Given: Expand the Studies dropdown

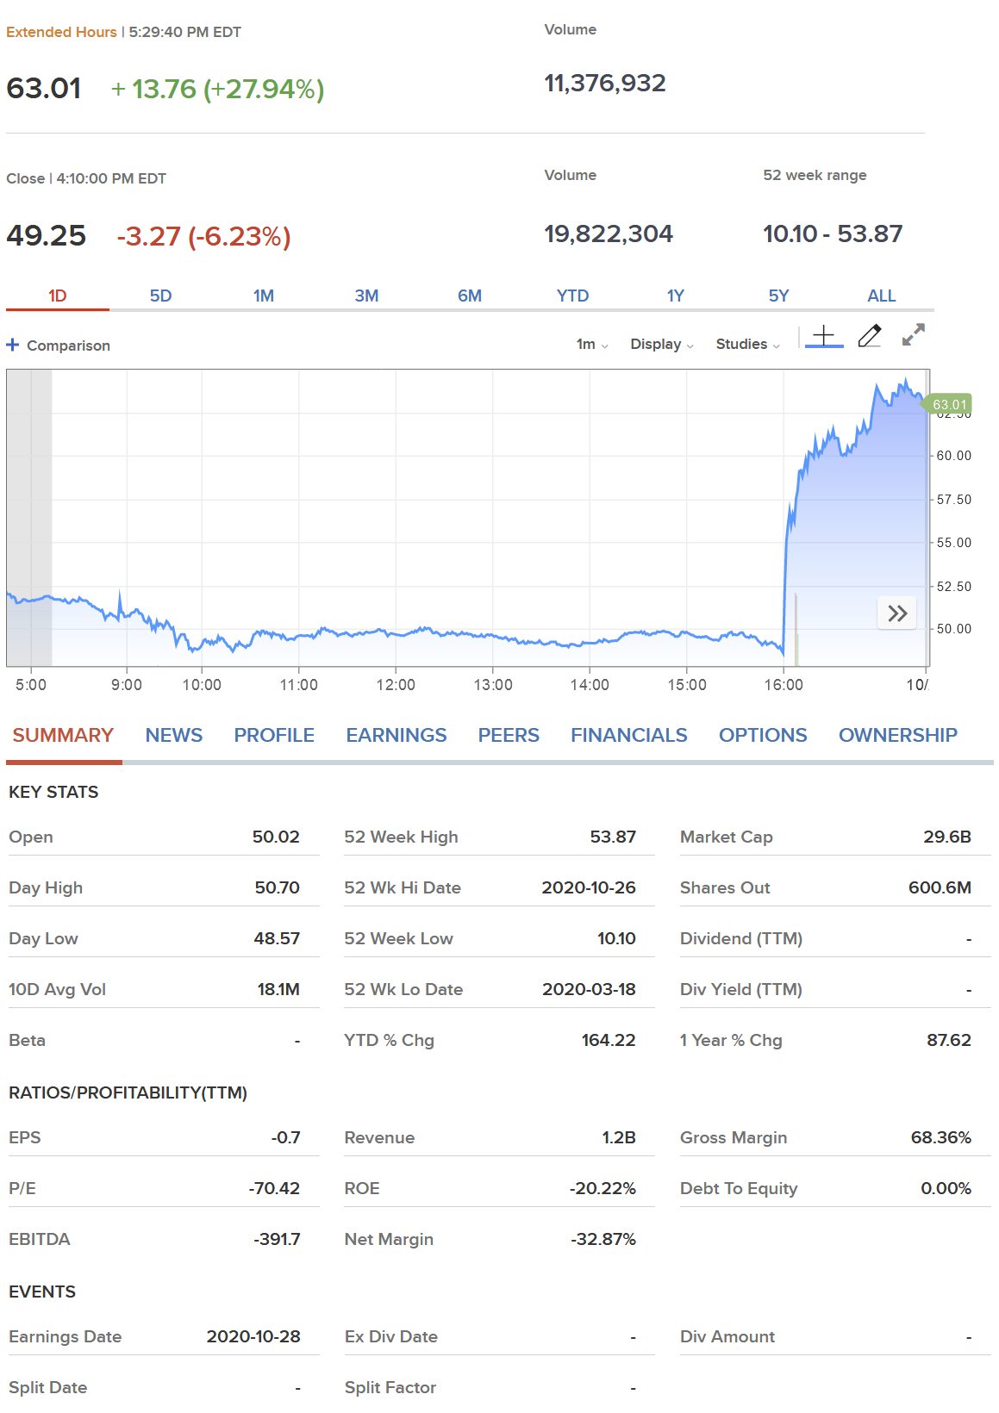Looking at the screenshot, I should point(746,345).
